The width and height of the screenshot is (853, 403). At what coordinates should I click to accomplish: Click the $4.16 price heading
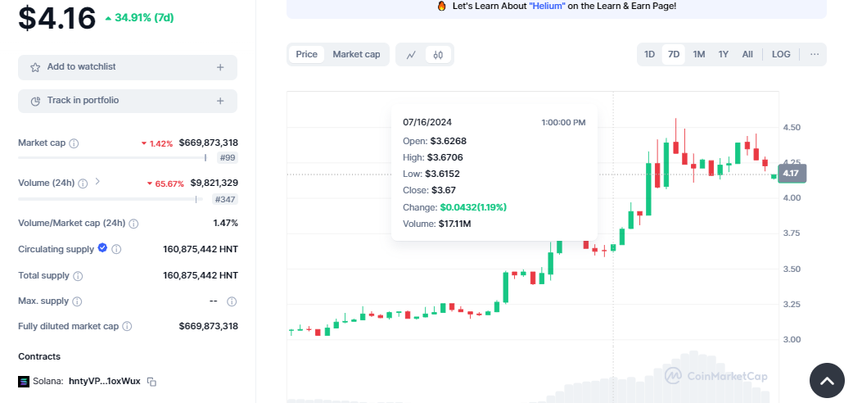pyautogui.click(x=57, y=17)
